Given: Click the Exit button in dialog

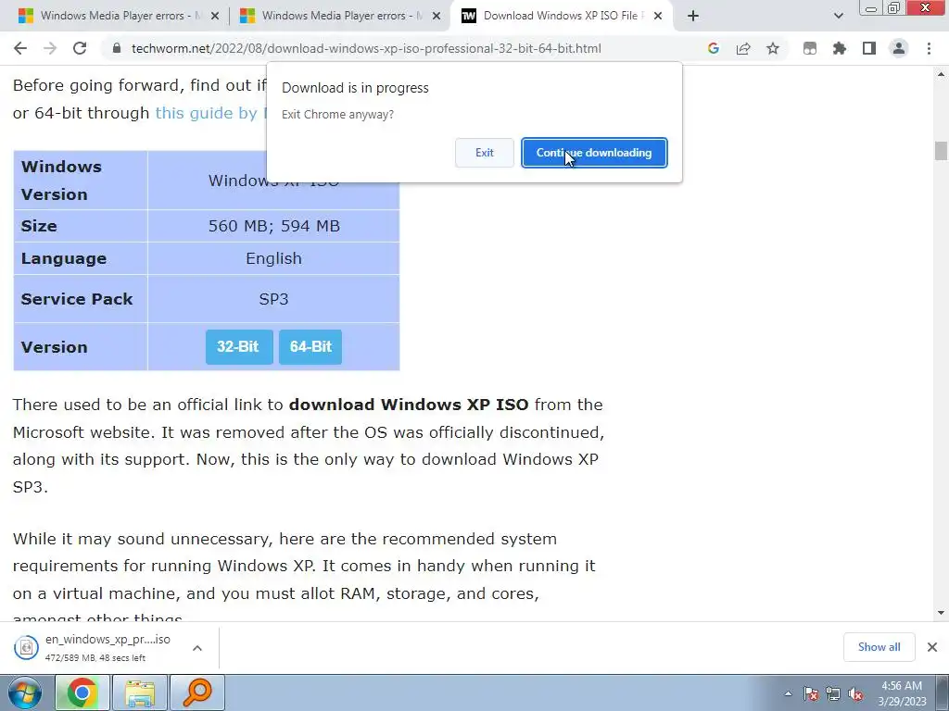Looking at the screenshot, I should click(484, 153).
